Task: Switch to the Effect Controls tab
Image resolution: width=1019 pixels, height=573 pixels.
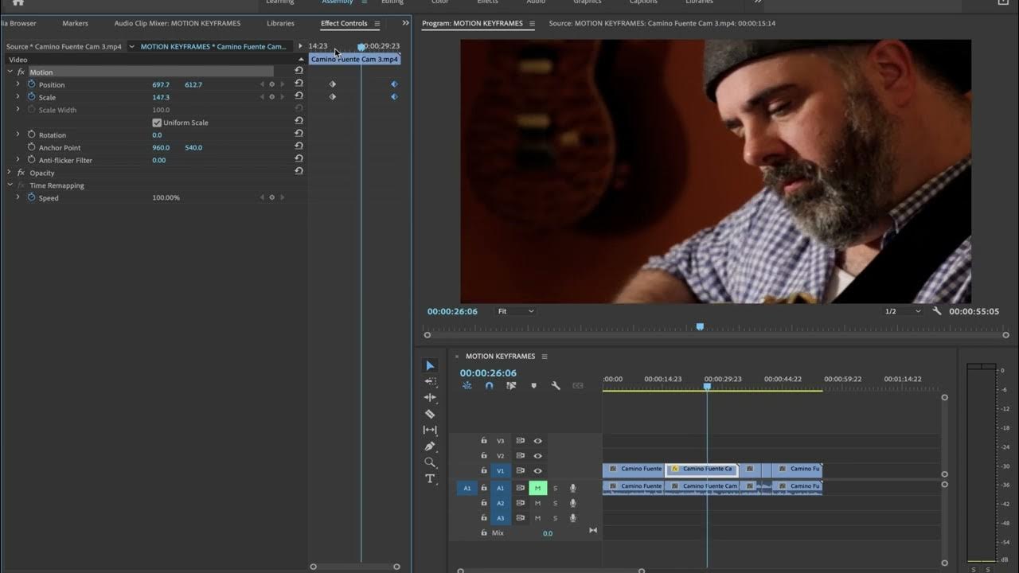Action: [x=344, y=23]
